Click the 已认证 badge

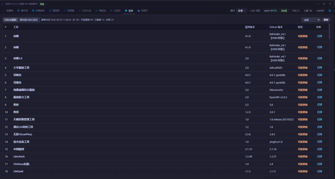284,11
